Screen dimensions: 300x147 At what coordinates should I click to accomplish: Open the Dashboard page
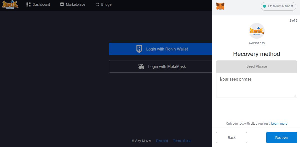click(x=38, y=4)
